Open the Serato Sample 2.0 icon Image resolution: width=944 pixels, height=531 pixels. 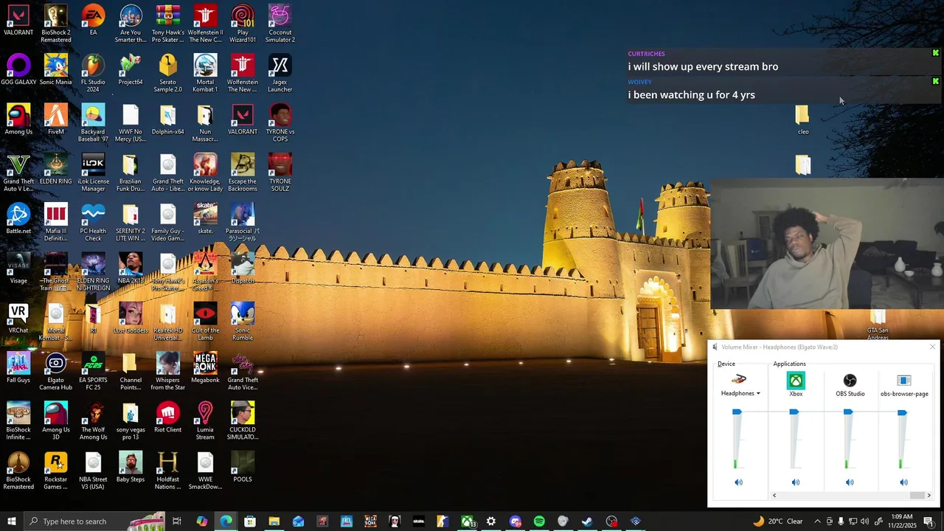click(x=167, y=73)
